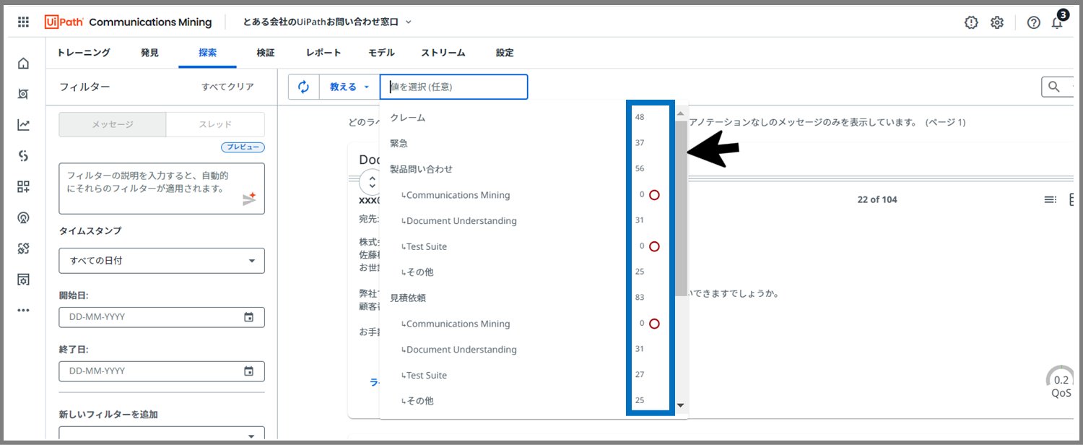The height and width of the screenshot is (445, 1083).
Task: Select the 探索 tab
Action: [x=207, y=53]
